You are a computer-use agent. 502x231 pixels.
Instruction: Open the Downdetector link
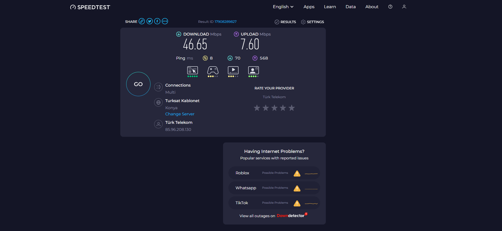(x=292, y=215)
